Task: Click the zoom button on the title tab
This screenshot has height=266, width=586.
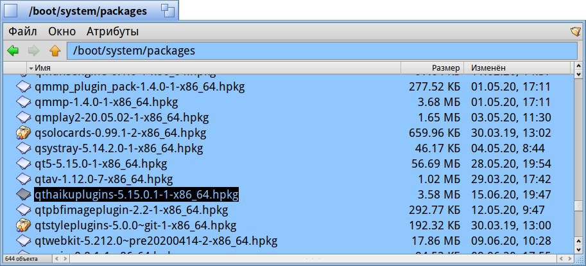Action: tap(168, 10)
